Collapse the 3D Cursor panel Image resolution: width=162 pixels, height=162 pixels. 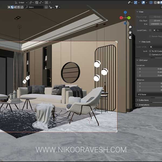click(x=142, y=60)
